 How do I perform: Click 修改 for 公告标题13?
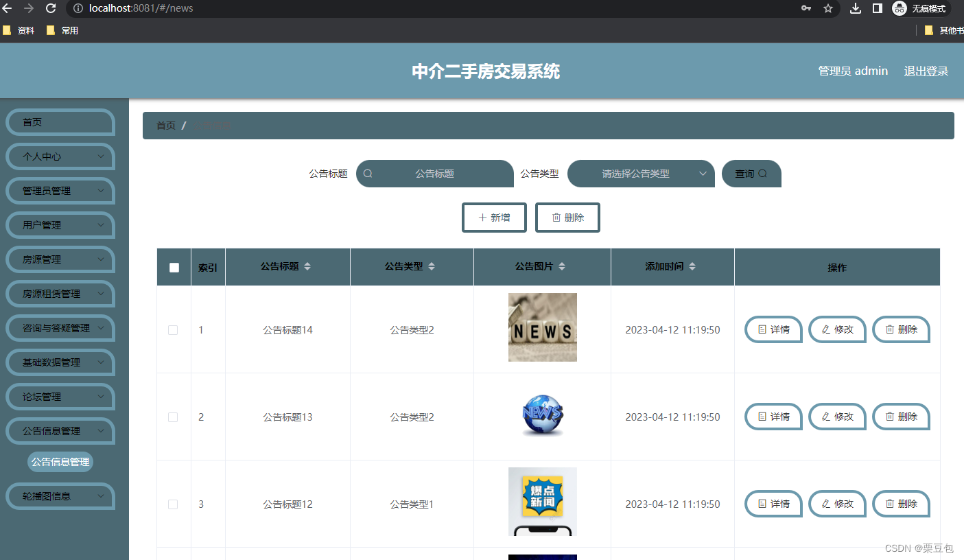point(837,417)
